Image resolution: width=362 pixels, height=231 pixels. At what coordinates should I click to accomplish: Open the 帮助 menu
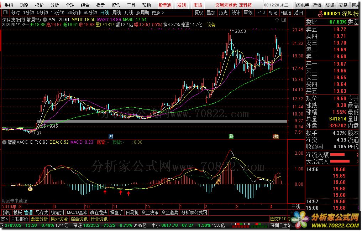(x=146, y=5)
